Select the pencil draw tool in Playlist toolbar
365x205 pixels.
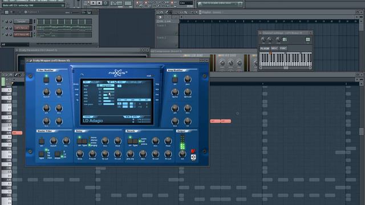click(x=167, y=12)
